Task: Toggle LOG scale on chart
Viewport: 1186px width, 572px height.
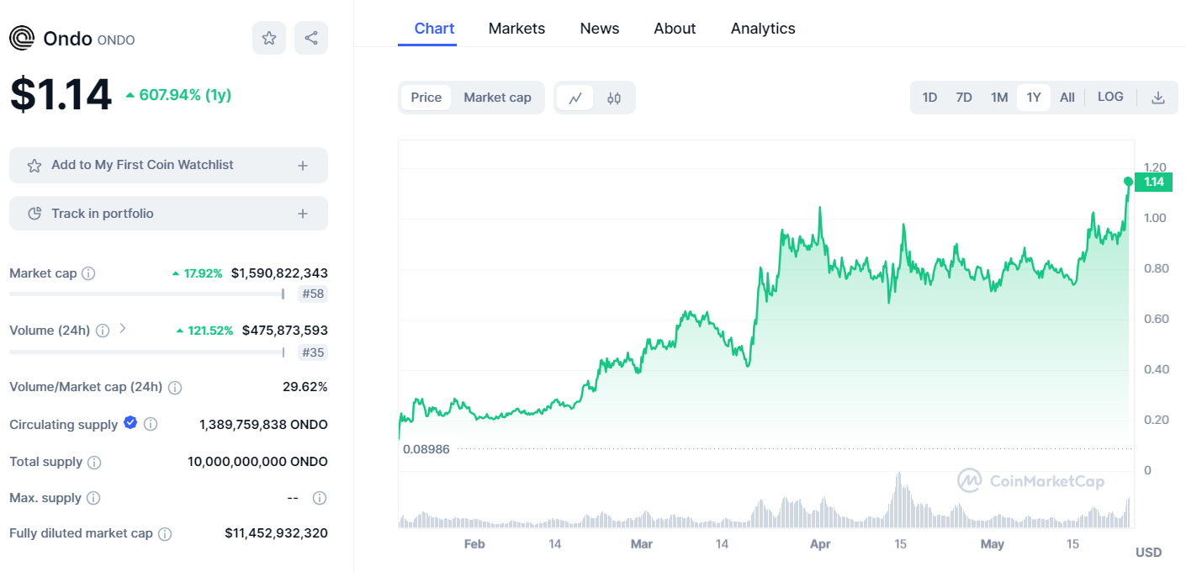Action: pyautogui.click(x=1110, y=97)
